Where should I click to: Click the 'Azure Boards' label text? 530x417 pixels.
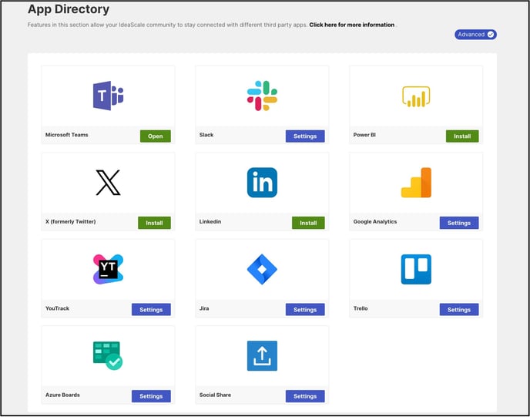62,395
